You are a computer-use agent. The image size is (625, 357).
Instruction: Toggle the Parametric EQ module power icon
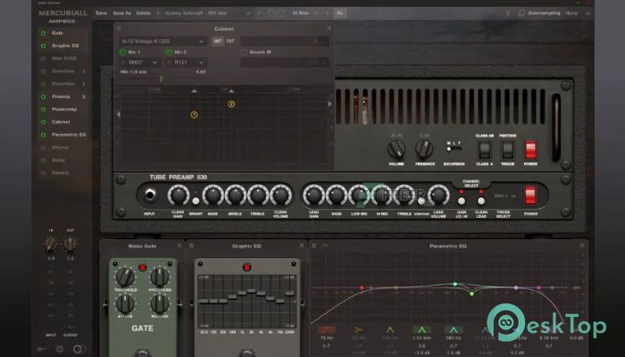43,135
